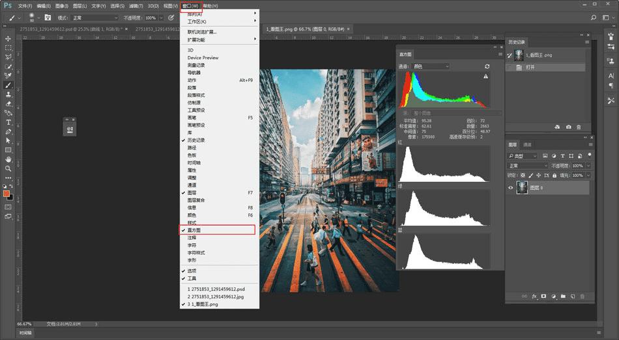The width and height of the screenshot is (619, 340).
Task: Select the Eyedropper tool
Action: coord(8,76)
